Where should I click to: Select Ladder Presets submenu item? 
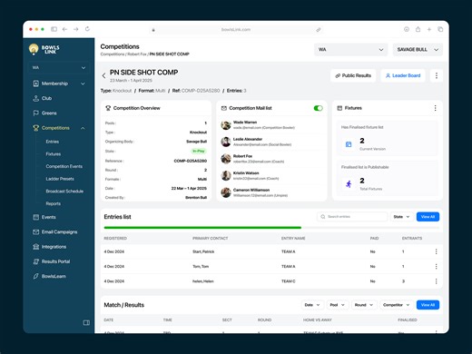click(x=60, y=179)
